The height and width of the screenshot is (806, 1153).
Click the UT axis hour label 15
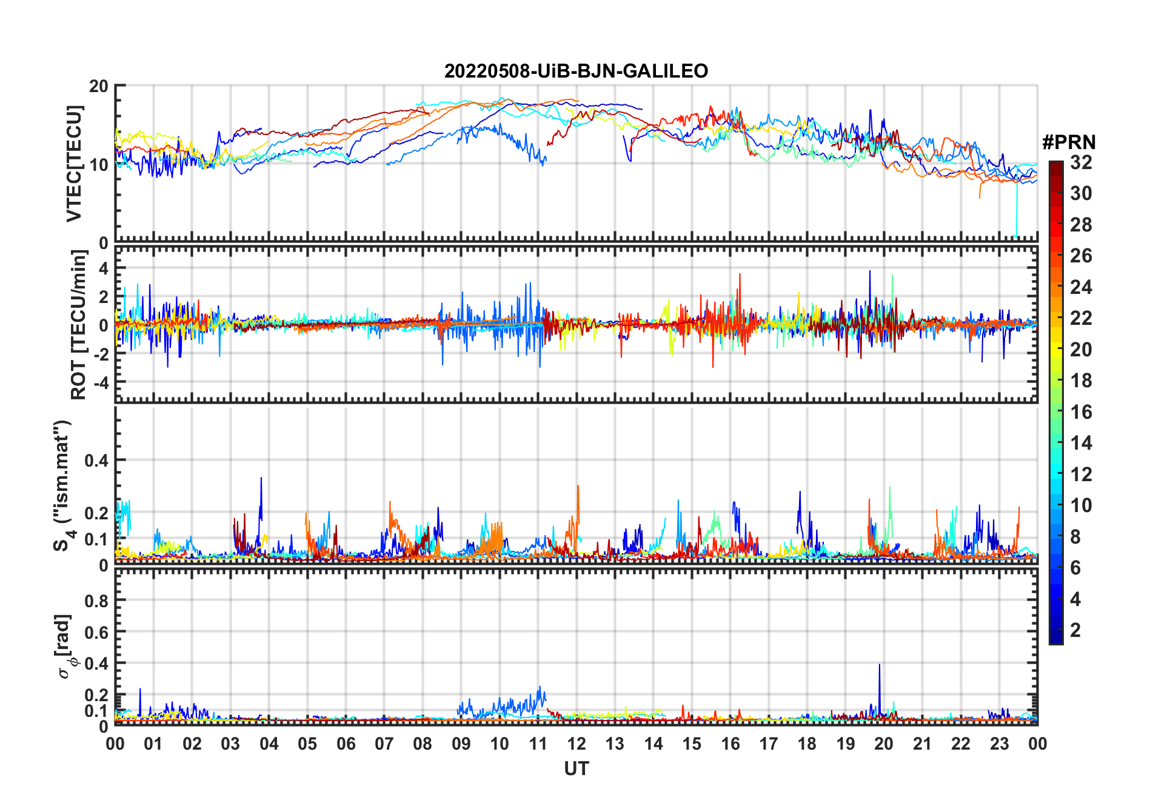(x=692, y=744)
